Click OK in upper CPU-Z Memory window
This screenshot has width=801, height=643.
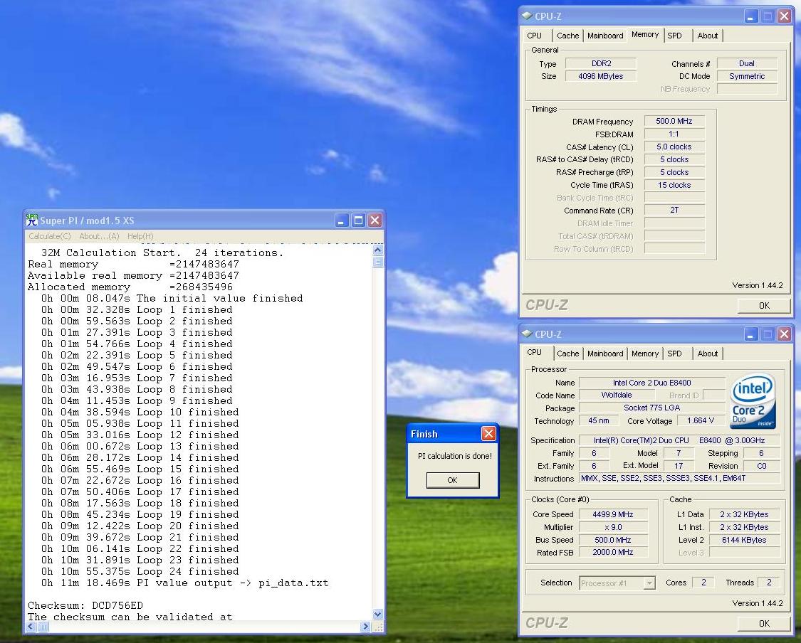pyautogui.click(x=764, y=306)
